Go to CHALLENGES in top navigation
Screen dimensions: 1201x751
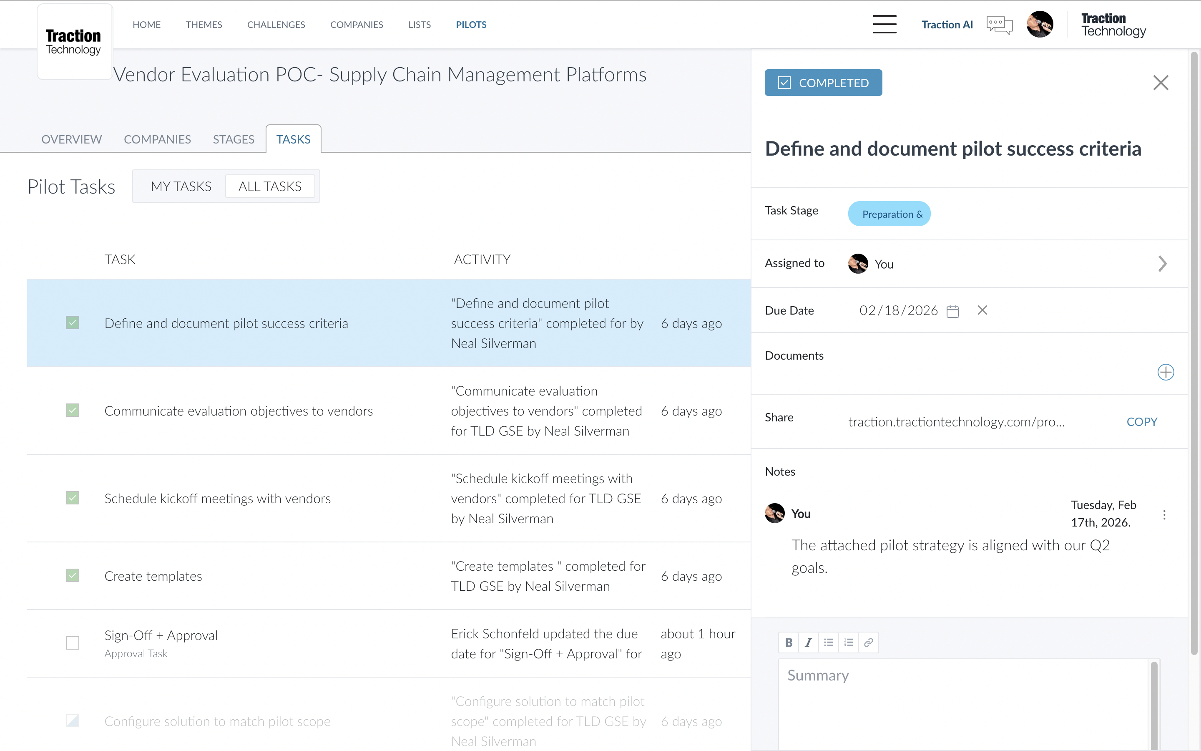[276, 24]
